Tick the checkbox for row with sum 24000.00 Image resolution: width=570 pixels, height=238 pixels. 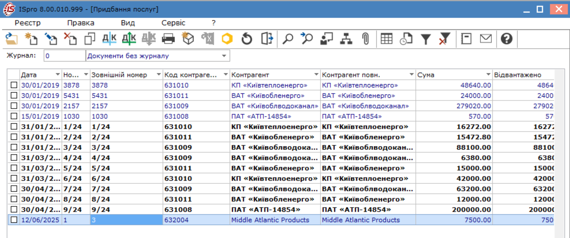[14, 96]
